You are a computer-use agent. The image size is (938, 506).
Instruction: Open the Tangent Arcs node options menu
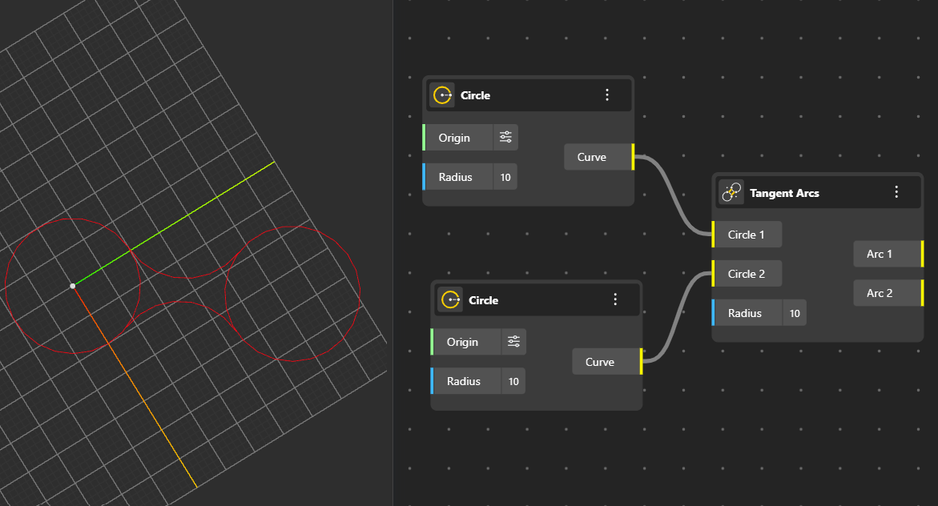896,192
